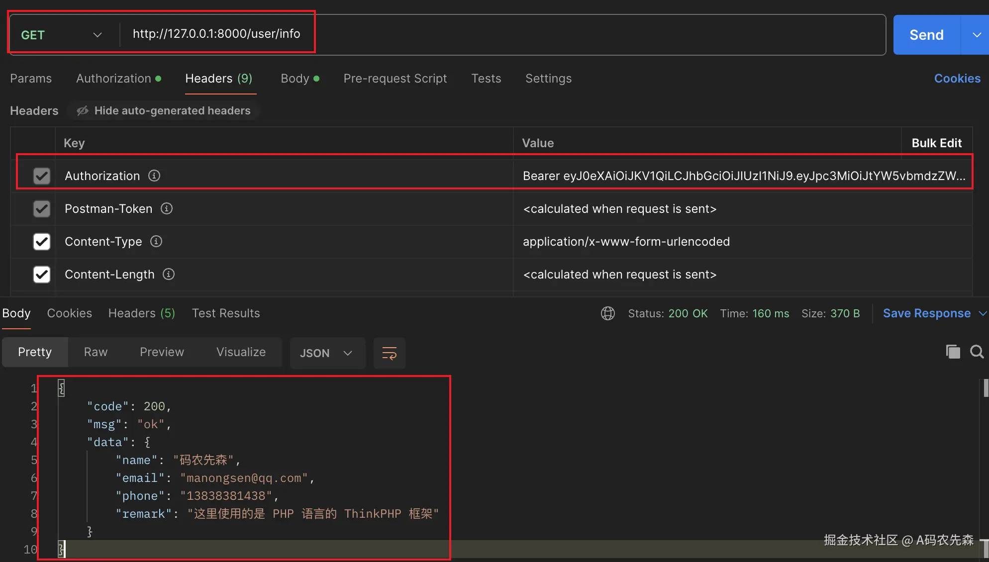The width and height of the screenshot is (989, 562).
Task: Click the info icon beside Postman-Token
Action: [x=167, y=208]
